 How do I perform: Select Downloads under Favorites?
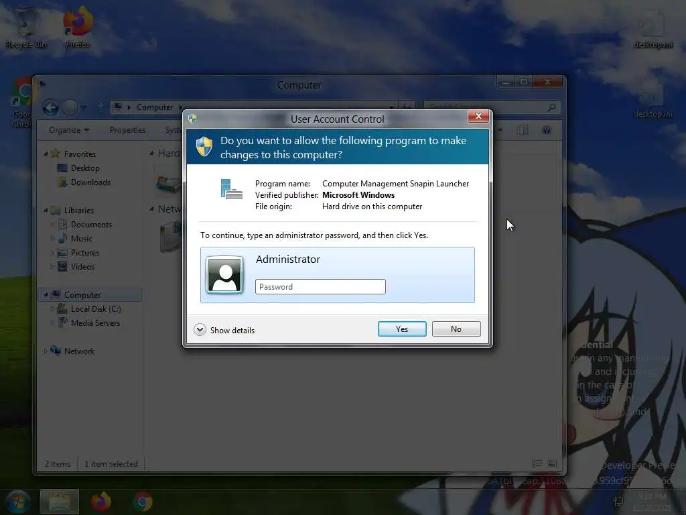(90, 182)
